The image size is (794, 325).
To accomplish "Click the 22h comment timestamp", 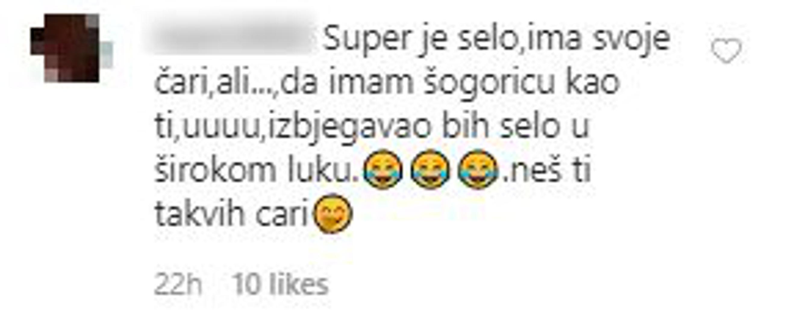I will pos(178,284).
